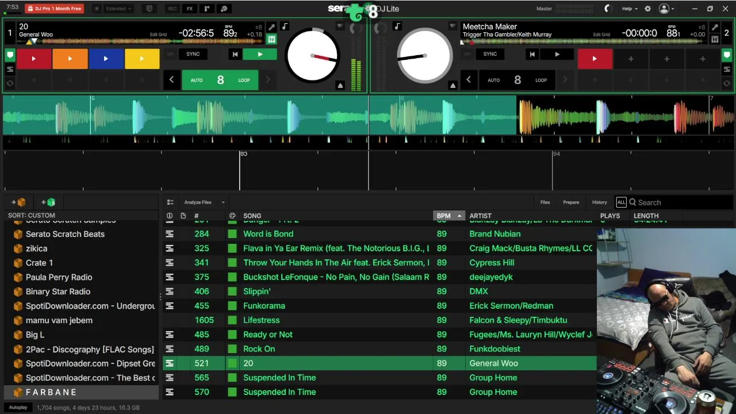The height and width of the screenshot is (414, 736).
Task: Add a new smart crate icon
Action: pos(48,202)
